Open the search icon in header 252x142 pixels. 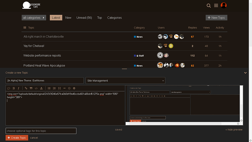pyautogui.click(x=209, y=5)
